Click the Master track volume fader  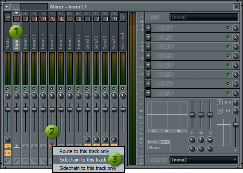pos(8,109)
